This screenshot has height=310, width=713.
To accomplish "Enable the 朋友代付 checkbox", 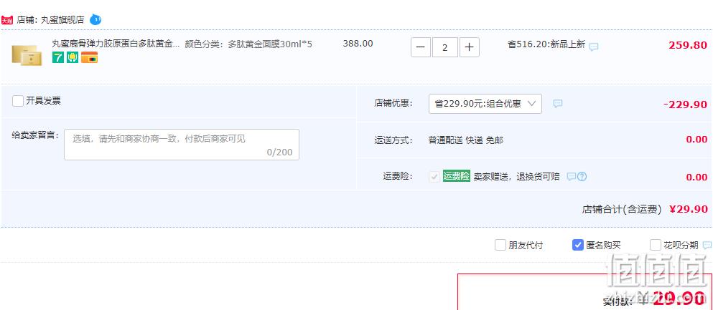I will tap(500, 245).
